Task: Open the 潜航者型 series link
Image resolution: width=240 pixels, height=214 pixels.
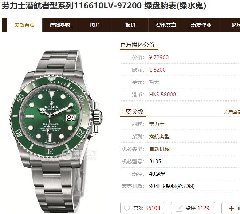Action: click(160, 137)
